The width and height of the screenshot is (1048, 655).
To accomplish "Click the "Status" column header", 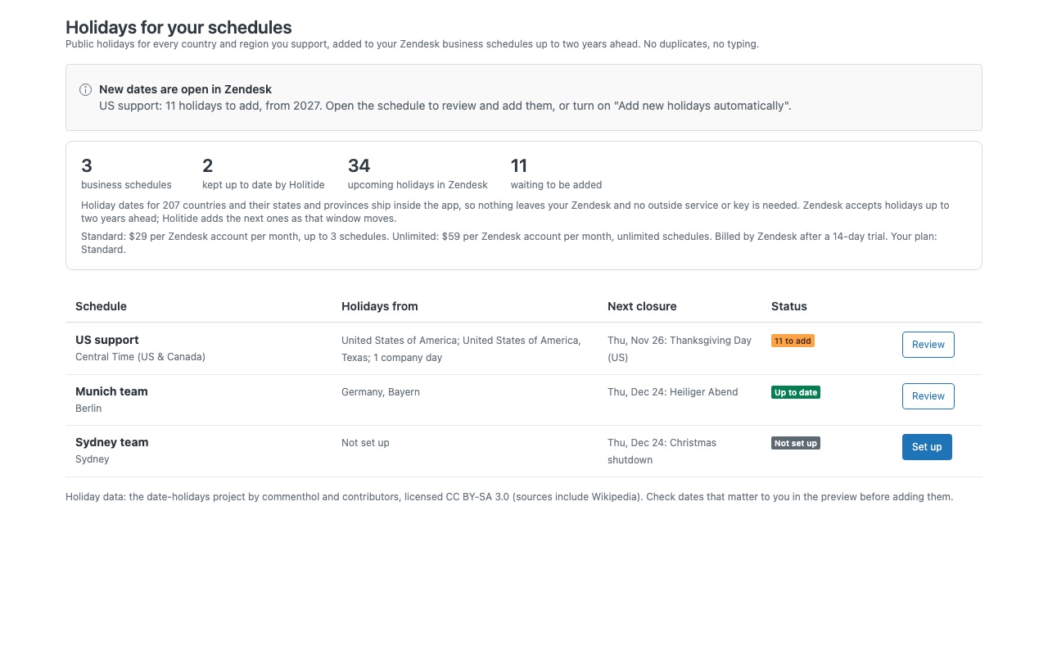I will (789, 306).
